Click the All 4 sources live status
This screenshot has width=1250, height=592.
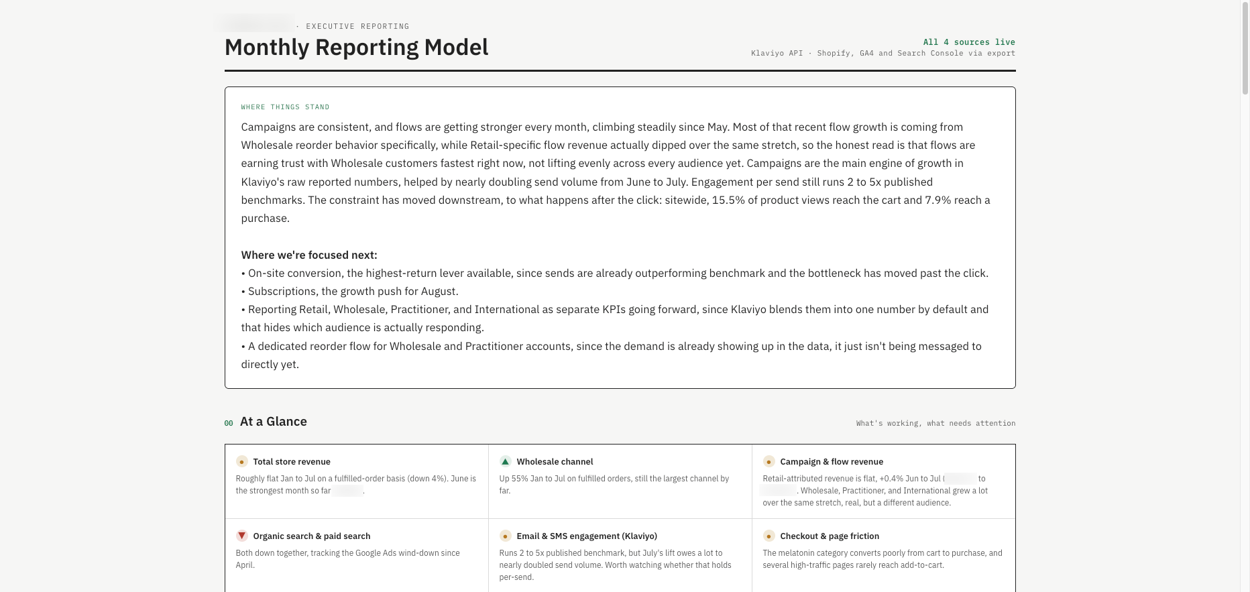coord(969,42)
